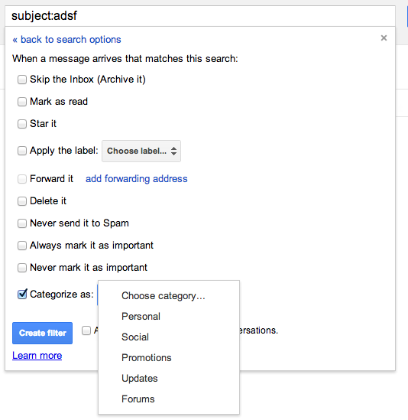This screenshot has height=420, width=408.
Task: Close the filter options panel
Action: pyautogui.click(x=384, y=38)
